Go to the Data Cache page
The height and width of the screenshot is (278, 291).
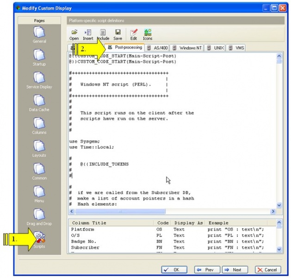[39, 101]
